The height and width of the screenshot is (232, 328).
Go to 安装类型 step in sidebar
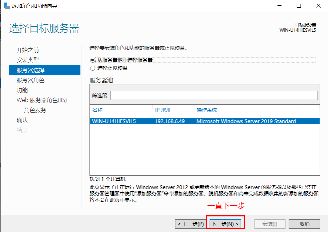tap(28, 60)
